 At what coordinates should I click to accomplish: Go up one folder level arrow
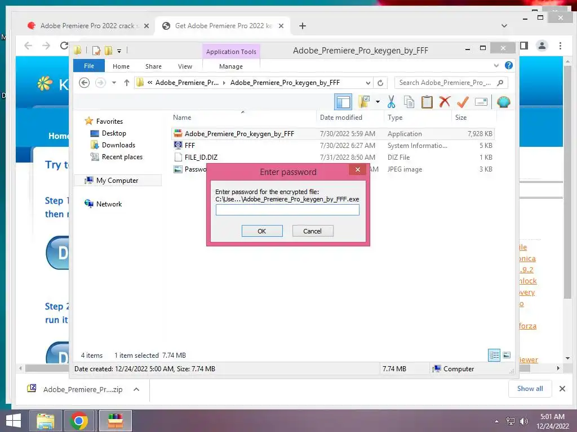click(127, 83)
